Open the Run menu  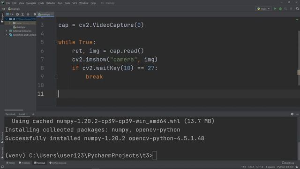point(60,3)
